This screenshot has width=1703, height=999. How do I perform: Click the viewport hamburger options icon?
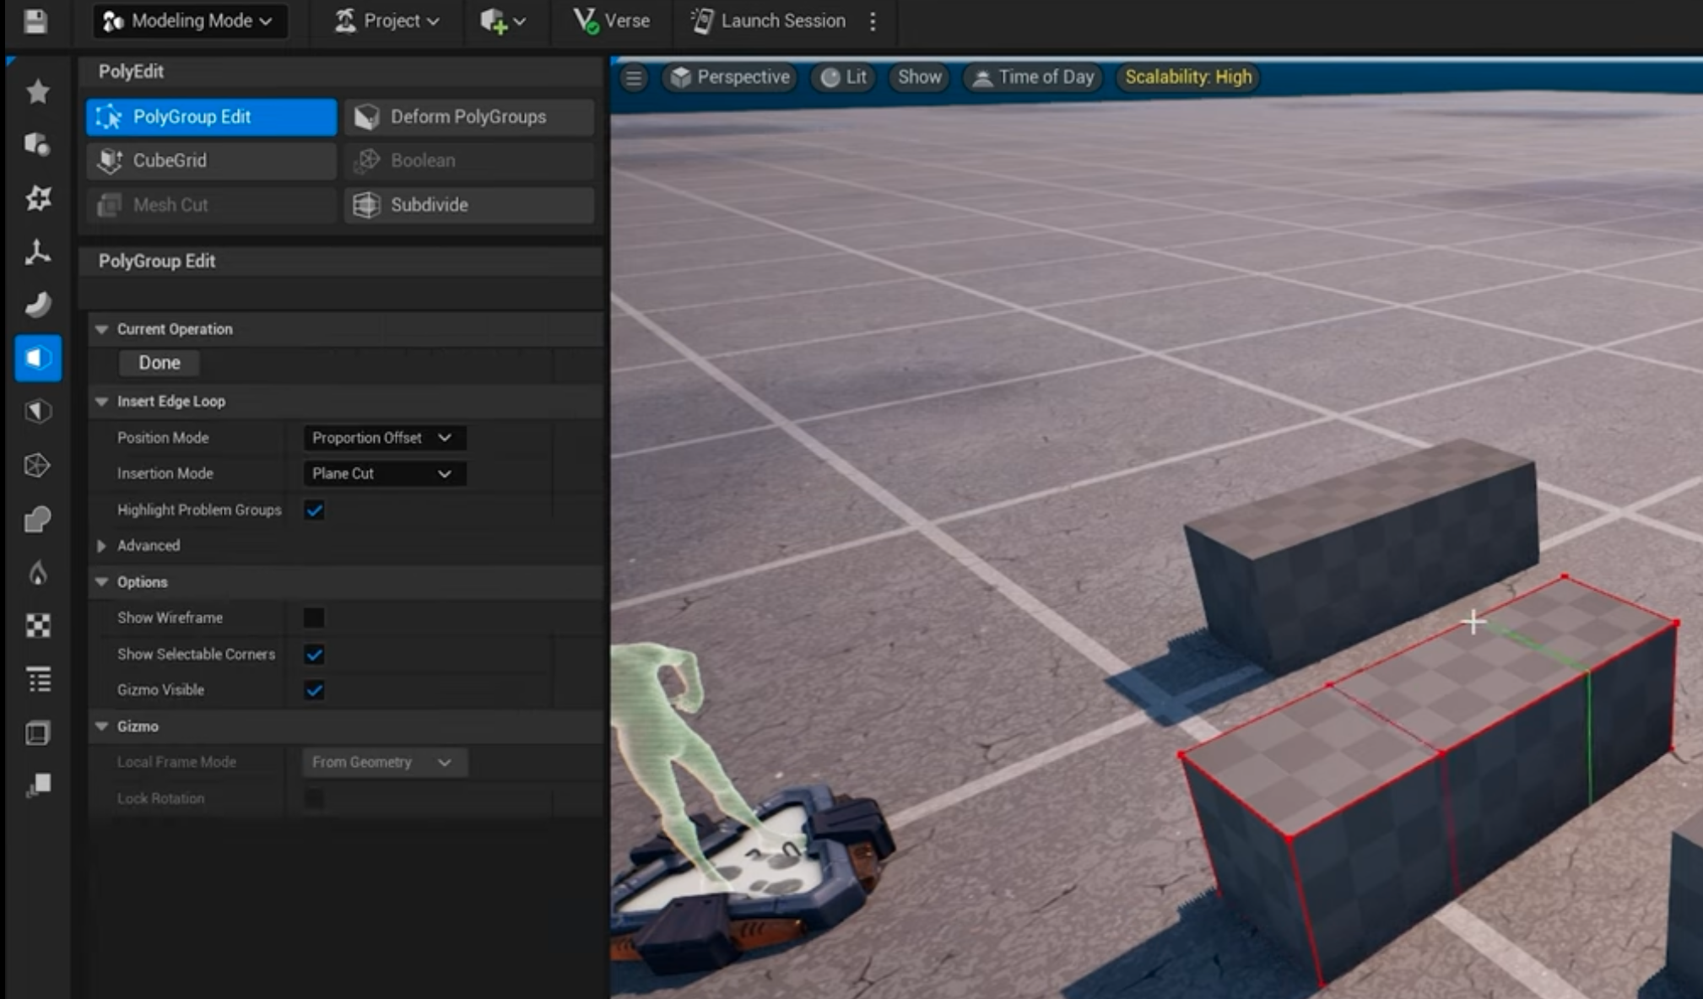633,78
